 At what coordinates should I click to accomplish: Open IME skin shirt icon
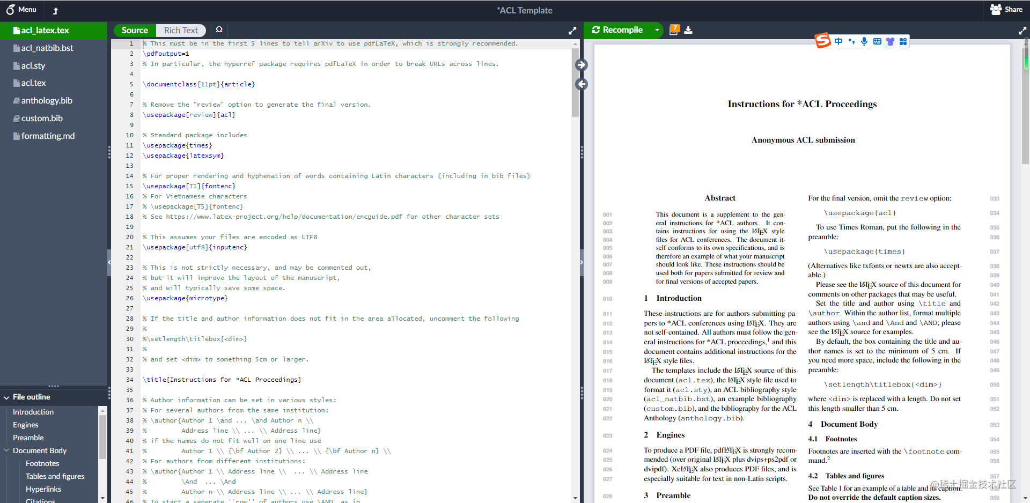coord(890,41)
